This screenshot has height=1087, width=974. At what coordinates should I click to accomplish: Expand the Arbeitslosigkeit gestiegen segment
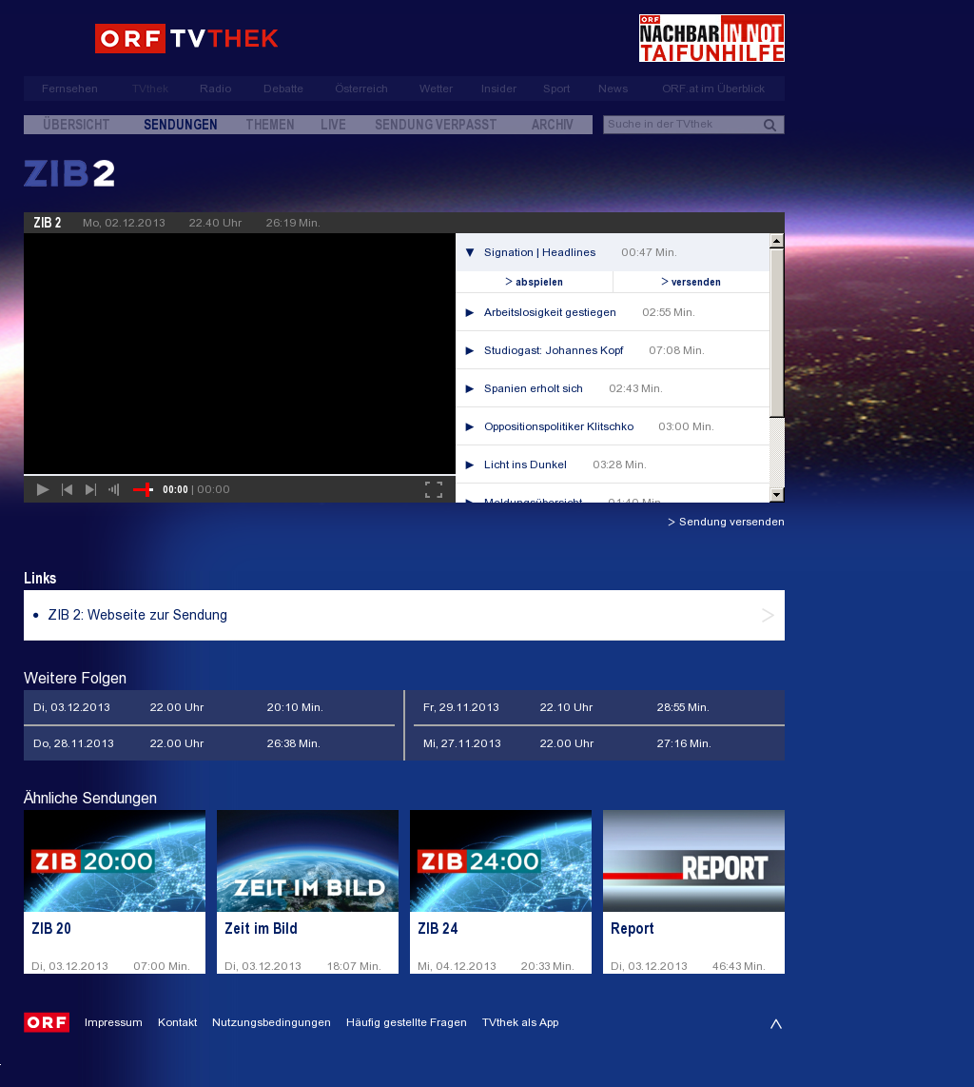tap(470, 312)
